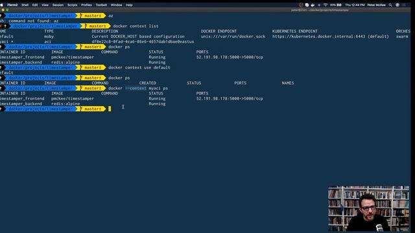Click the 'CREATED' column header
This screenshot has width=415, height=233.
(x=147, y=83)
